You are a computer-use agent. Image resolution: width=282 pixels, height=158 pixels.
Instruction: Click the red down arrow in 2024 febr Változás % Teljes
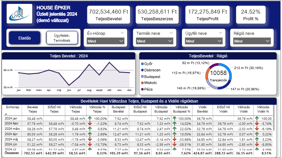[x=90, y=123]
